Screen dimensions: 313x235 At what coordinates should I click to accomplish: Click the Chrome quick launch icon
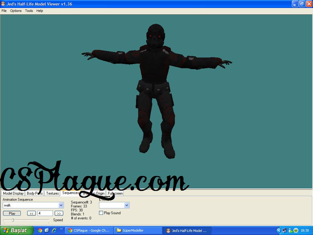[x=40, y=230]
